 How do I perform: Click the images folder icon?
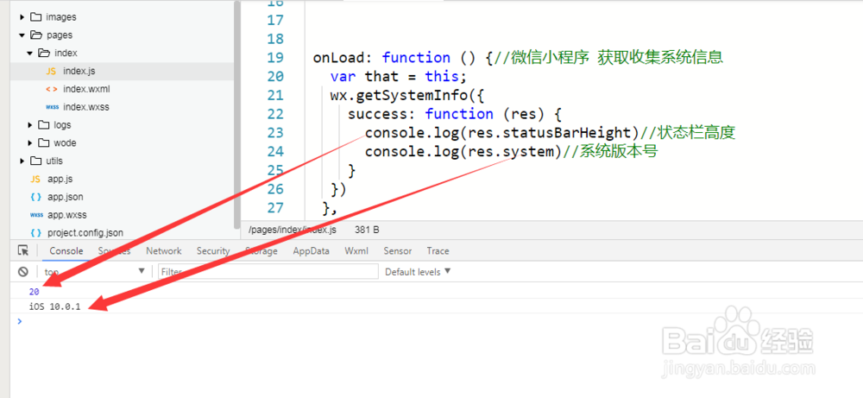(x=35, y=17)
